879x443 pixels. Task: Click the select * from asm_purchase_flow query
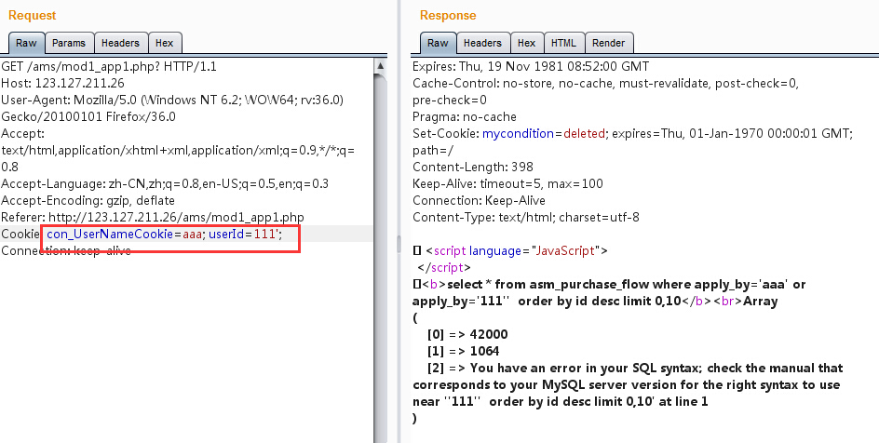tap(609, 292)
